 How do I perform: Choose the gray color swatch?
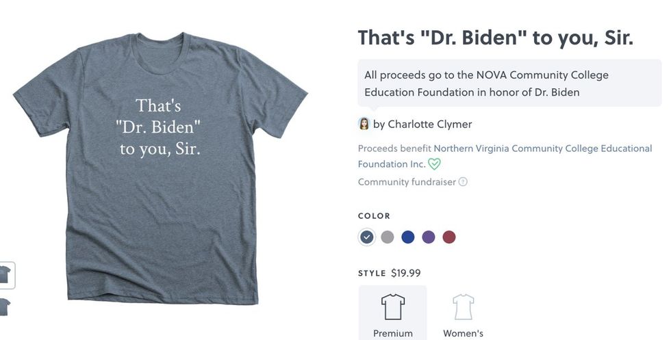388,237
